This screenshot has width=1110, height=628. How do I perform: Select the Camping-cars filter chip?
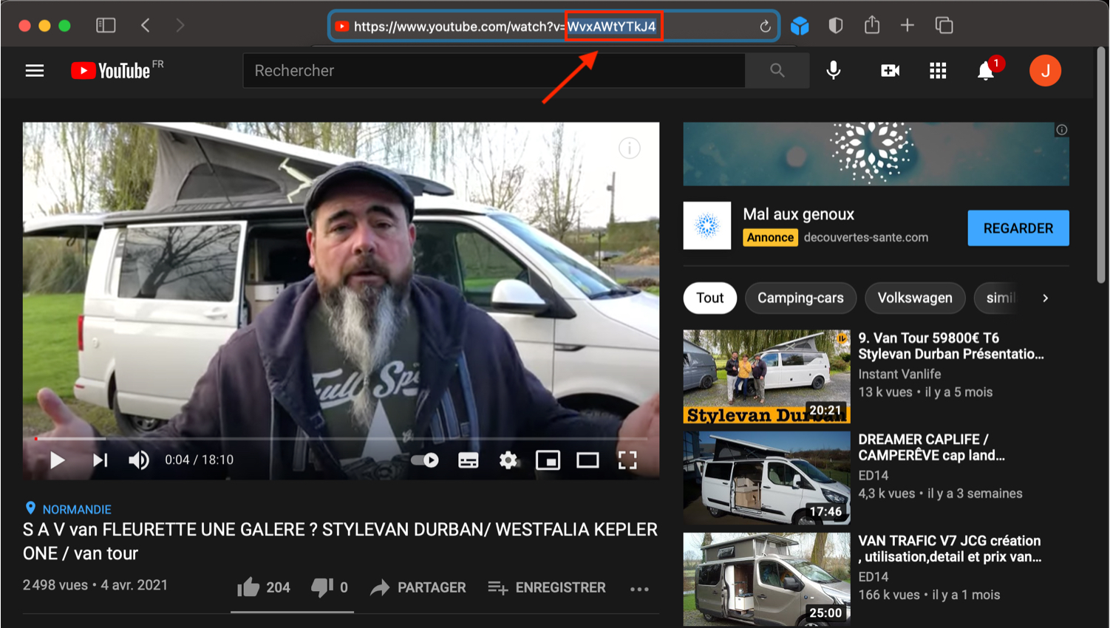pyautogui.click(x=800, y=298)
